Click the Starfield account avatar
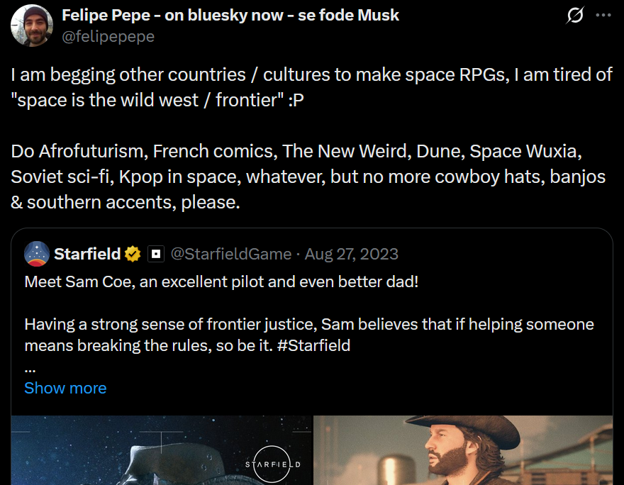The image size is (624, 485). pyautogui.click(x=37, y=254)
